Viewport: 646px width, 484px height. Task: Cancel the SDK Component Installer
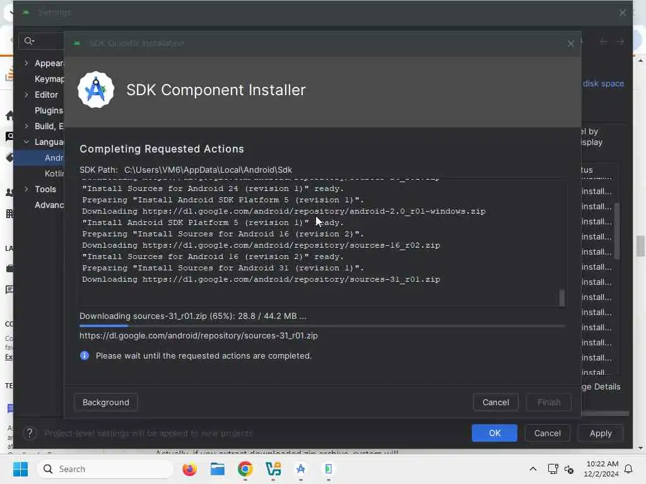point(496,402)
